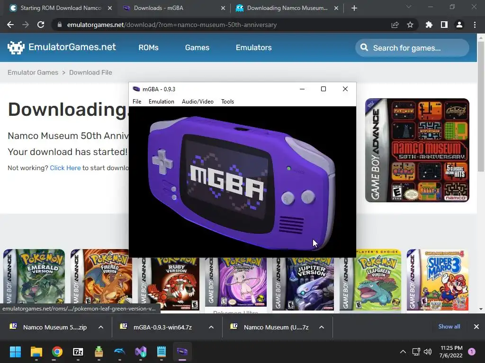
Task: Open Namco Museum (U....7z download item
Action: pos(269,327)
